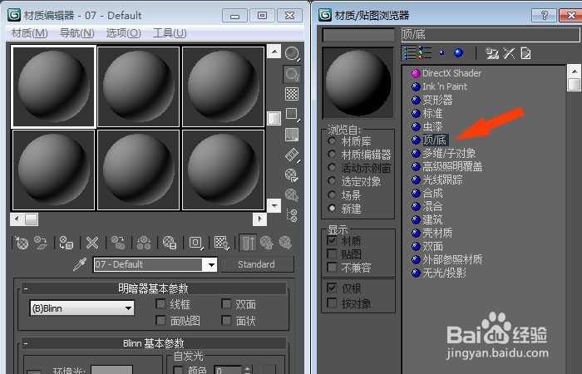Select the 活动示例窗 radio button
Image resolution: width=582 pixels, height=374 pixels.
click(x=332, y=168)
